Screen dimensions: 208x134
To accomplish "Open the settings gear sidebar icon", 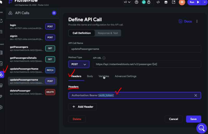I will [1, 107].
